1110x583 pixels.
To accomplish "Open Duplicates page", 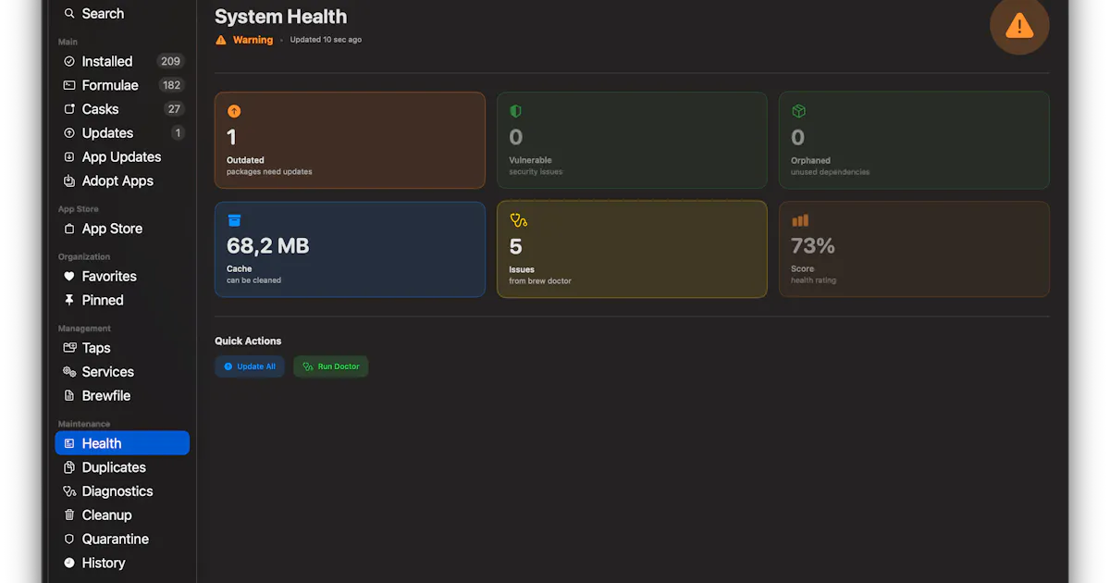I will point(122,467).
